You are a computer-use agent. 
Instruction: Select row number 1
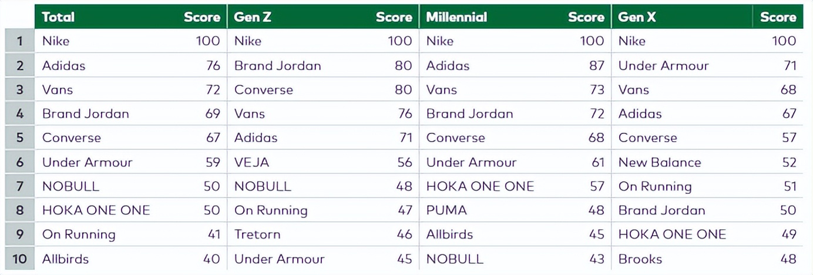click(20, 41)
